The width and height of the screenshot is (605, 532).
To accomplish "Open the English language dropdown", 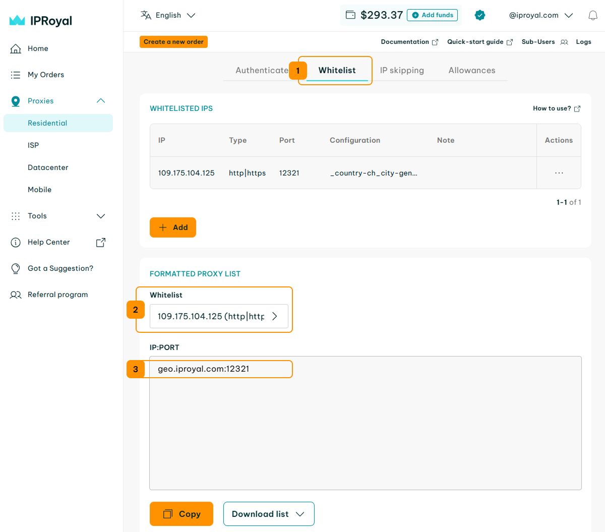I will click(x=168, y=15).
